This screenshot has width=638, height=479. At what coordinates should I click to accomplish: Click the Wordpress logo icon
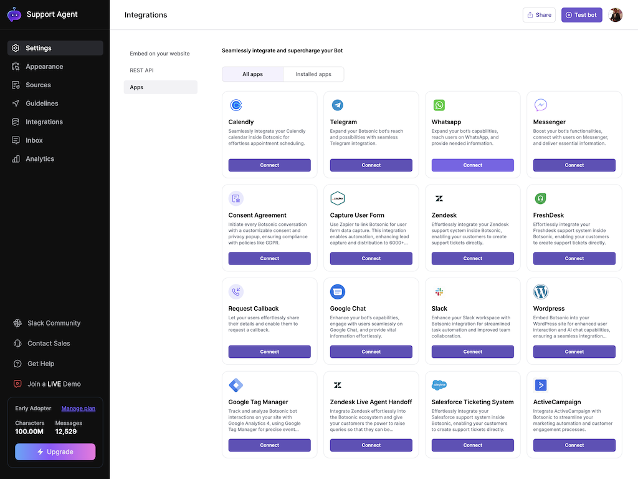(541, 292)
